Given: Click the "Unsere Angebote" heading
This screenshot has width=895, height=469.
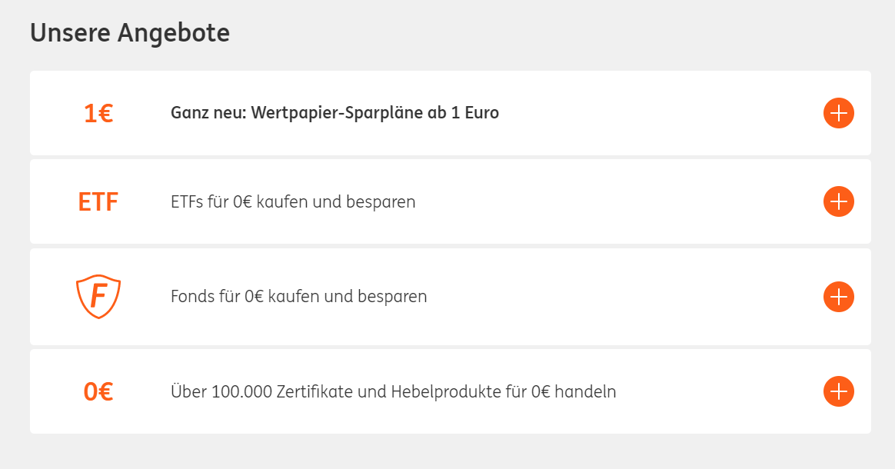Looking at the screenshot, I should click(129, 33).
